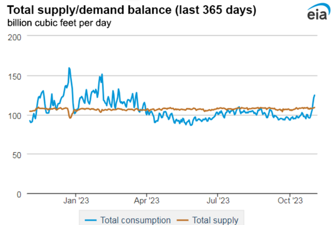Click the y-axis label '100'
The width and height of the screenshot is (331, 225).
(14, 116)
